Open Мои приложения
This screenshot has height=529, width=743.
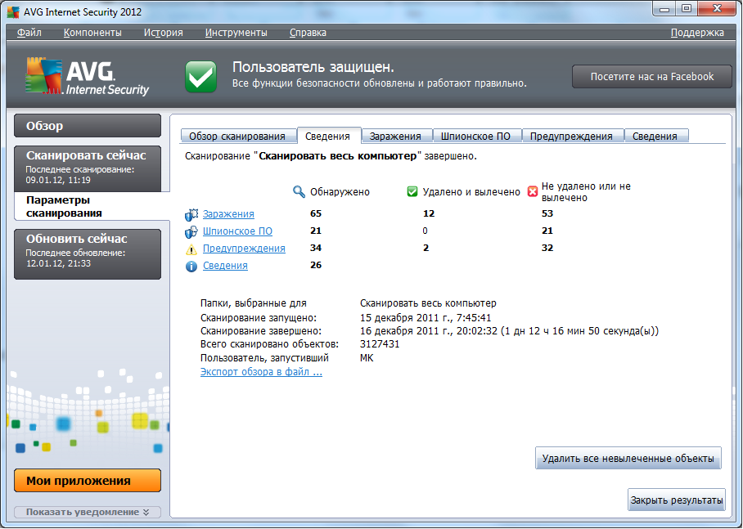[88, 481]
